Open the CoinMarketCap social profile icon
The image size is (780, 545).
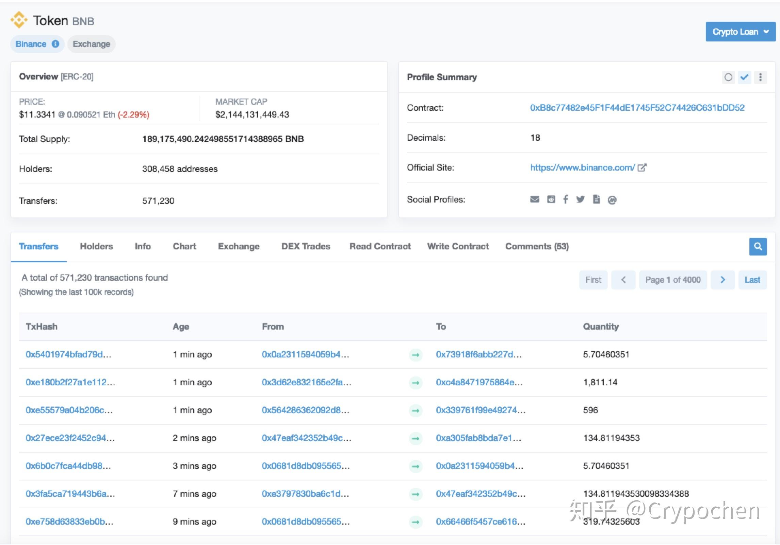(612, 200)
